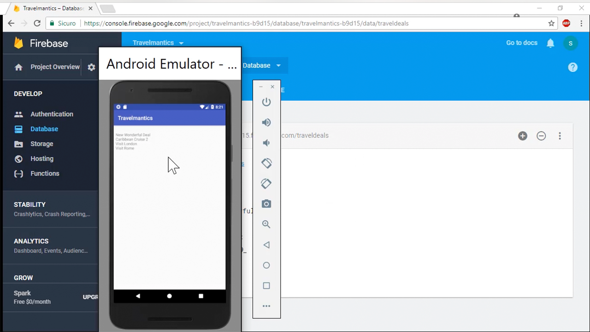Screen dimensions: 590x332
Task: Open a new browser tab
Action: [107, 9]
